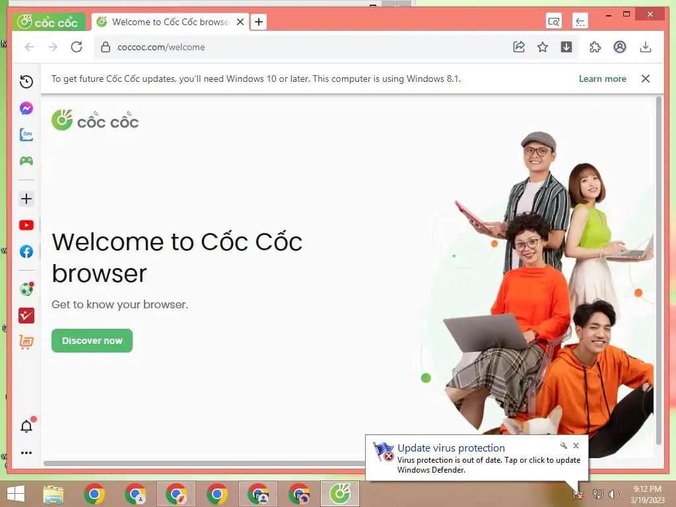Viewport: 676px width, 507px height.
Task: Open the Savior media download icon
Action: click(x=566, y=47)
